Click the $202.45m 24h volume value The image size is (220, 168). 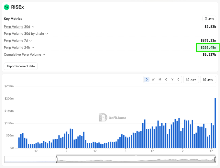(x=208, y=48)
